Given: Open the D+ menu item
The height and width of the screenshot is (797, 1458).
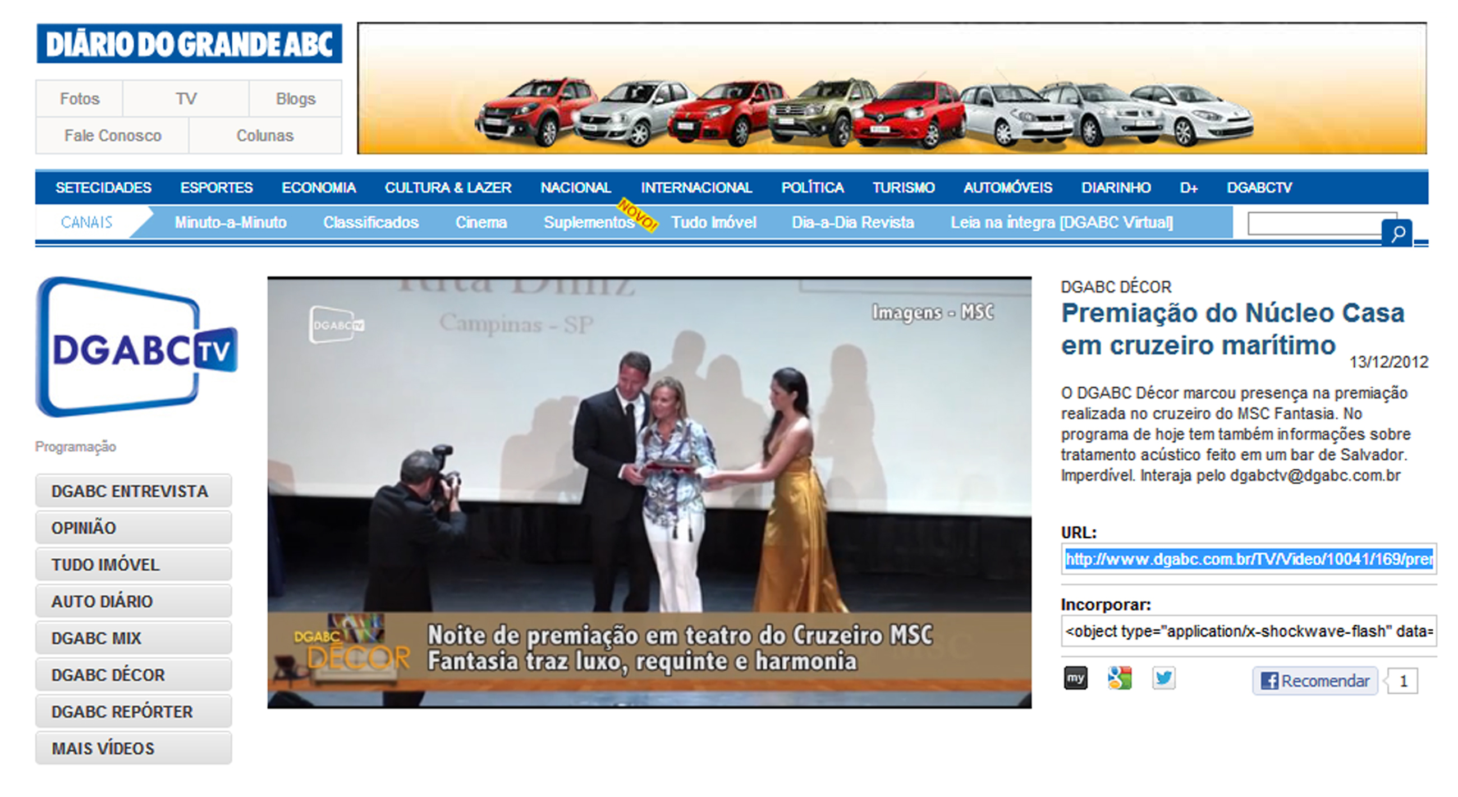Looking at the screenshot, I should coord(1189,187).
